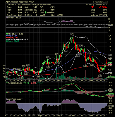Click the tallest green volume bar near Sep
115x117 pixels.
click(x=57, y=73)
